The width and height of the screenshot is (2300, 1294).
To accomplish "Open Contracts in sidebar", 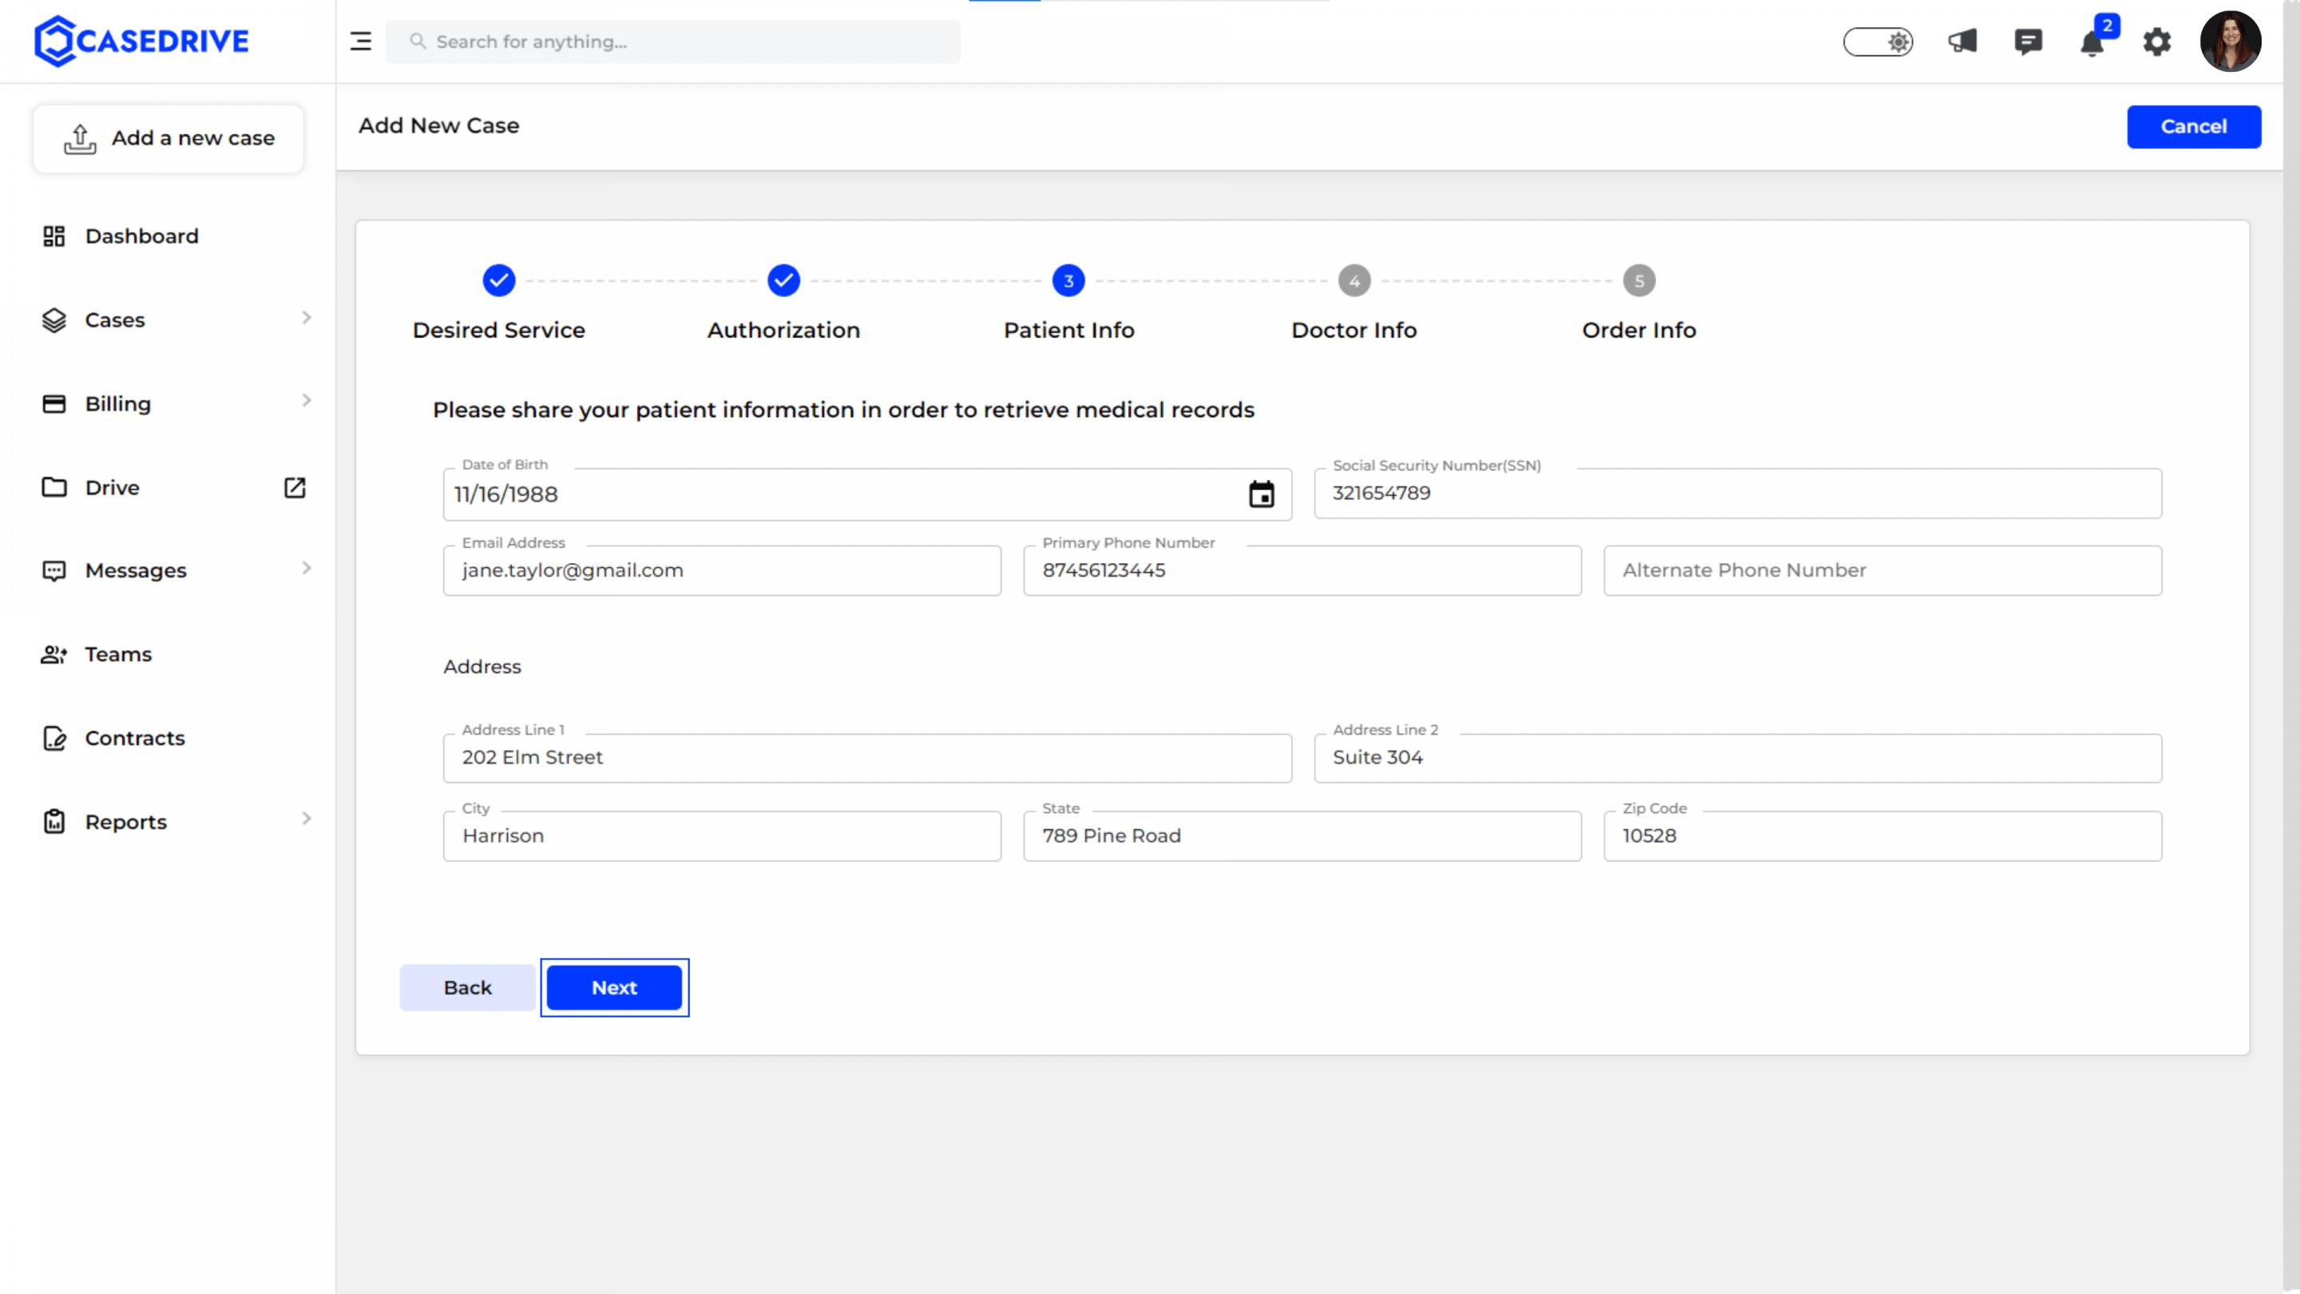I will pyautogui.click(x=135, y=739).
